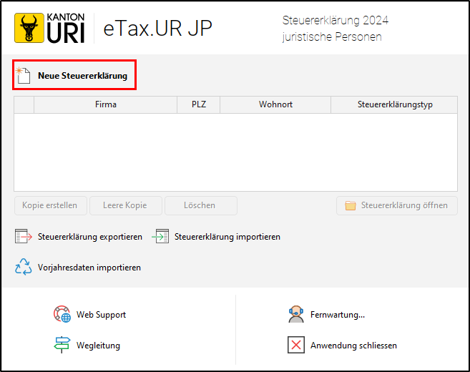Open the Web Support link

102,315
